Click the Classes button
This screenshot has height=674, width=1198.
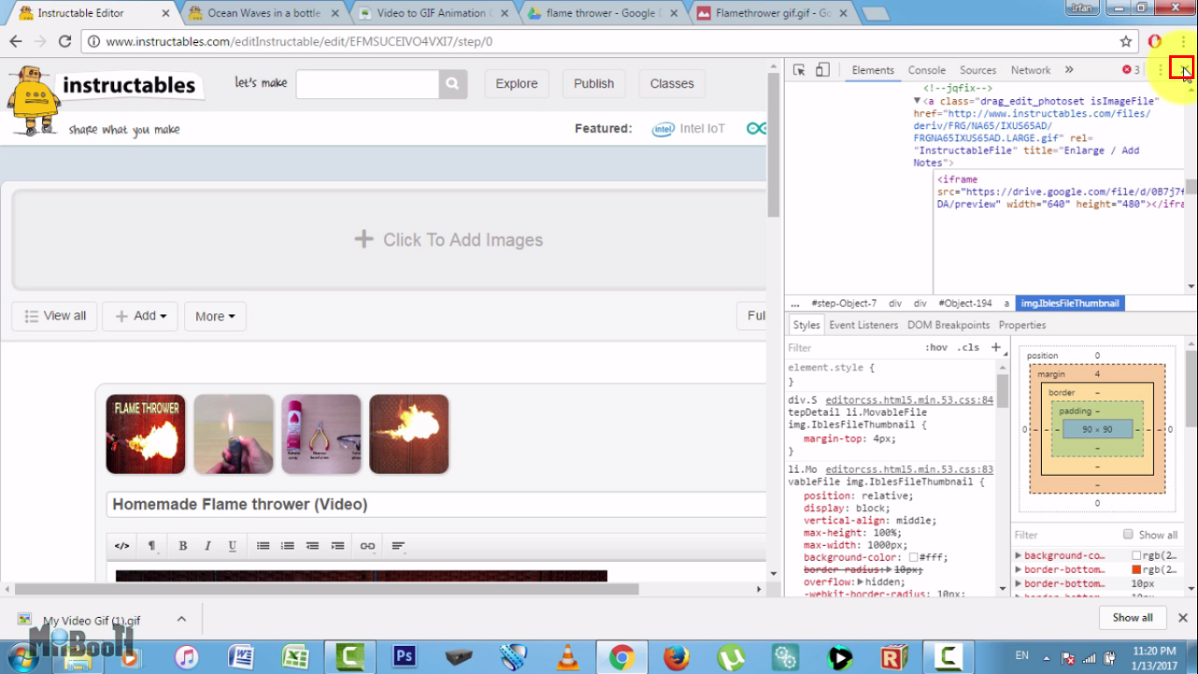point(672,84)
